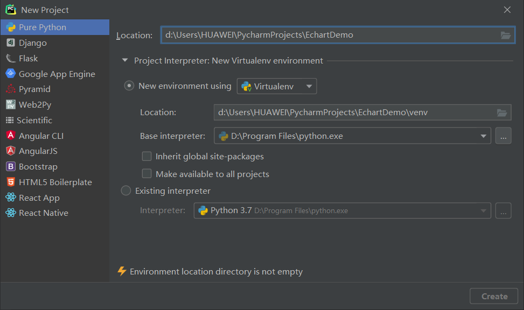Click the venv Location text field
The width and height of the screenshot is (524, 310).
coord(362,112)
